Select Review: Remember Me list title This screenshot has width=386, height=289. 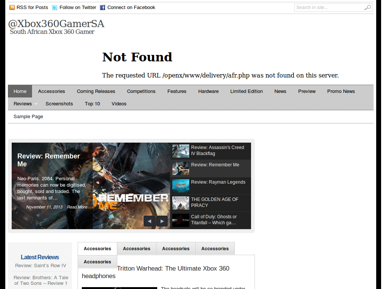215,165
